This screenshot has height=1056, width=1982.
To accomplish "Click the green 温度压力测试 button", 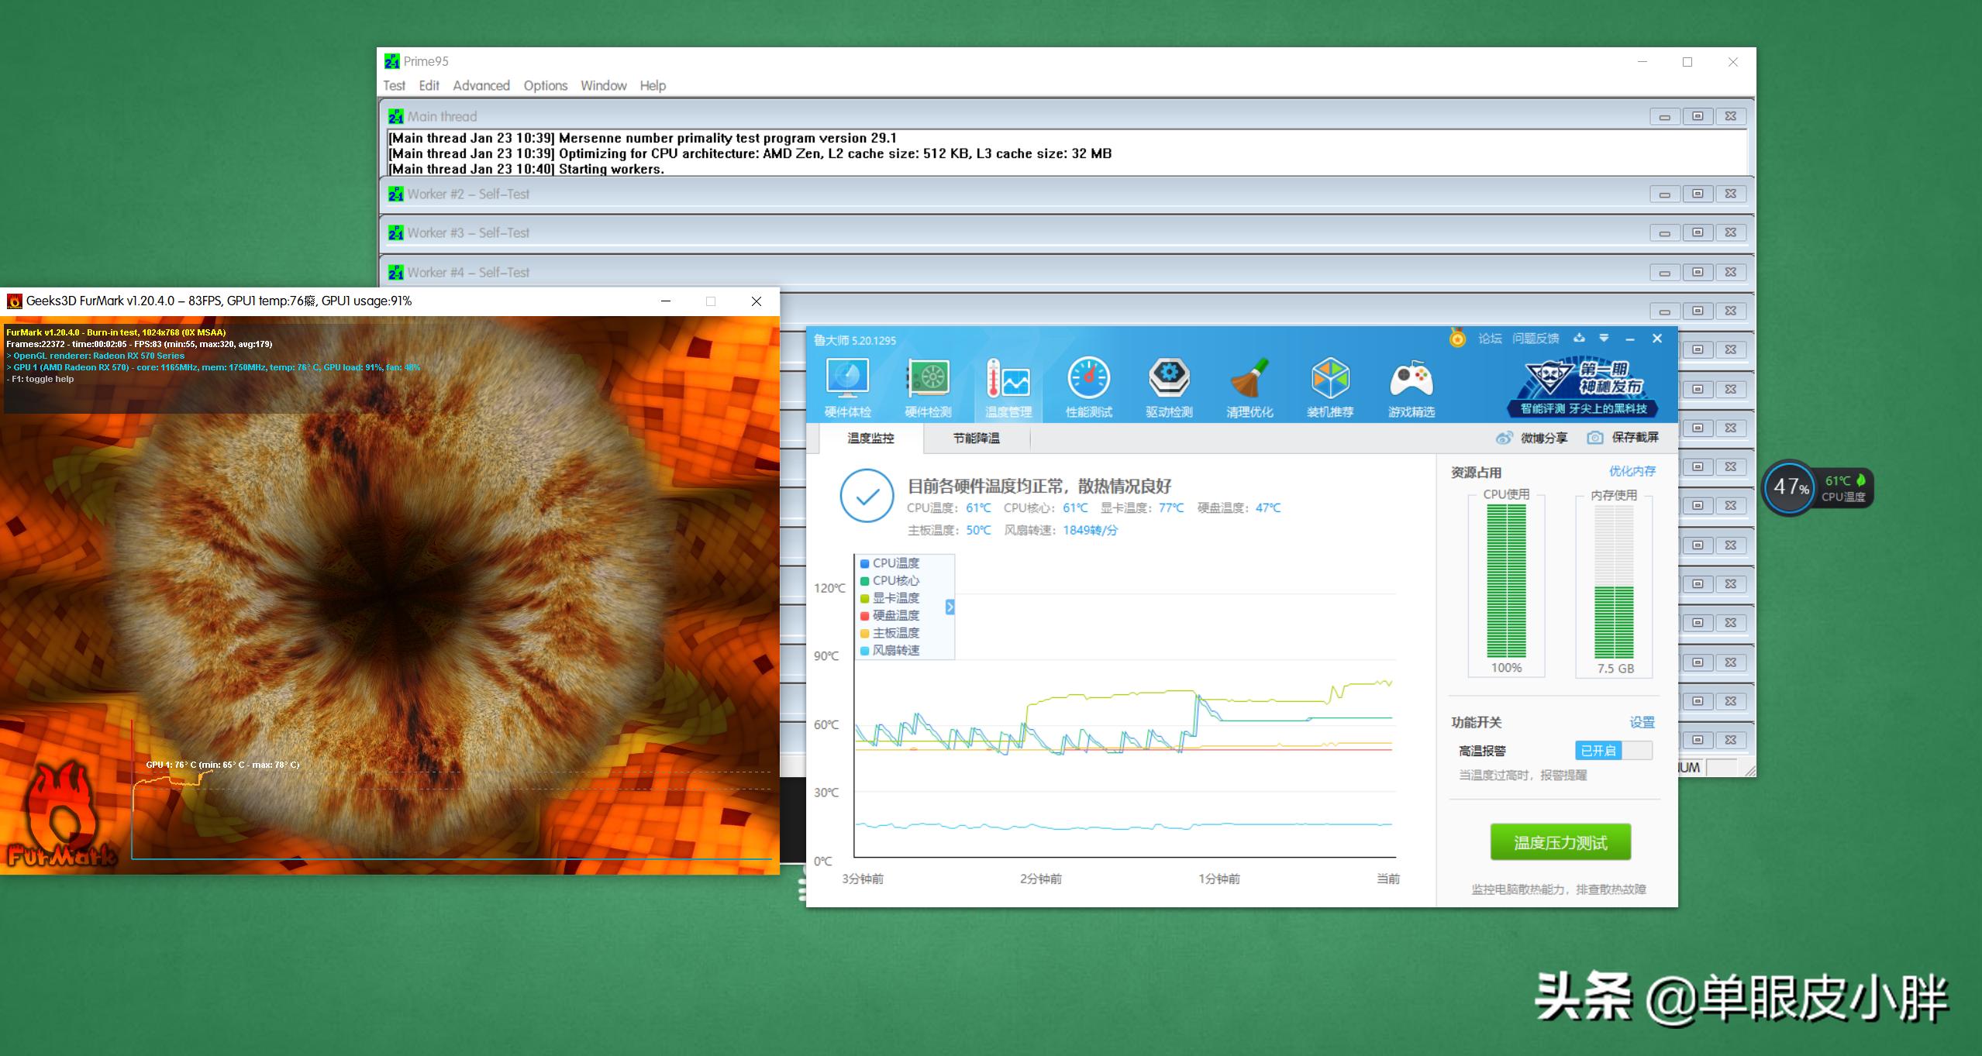I will coord(1560,842).
